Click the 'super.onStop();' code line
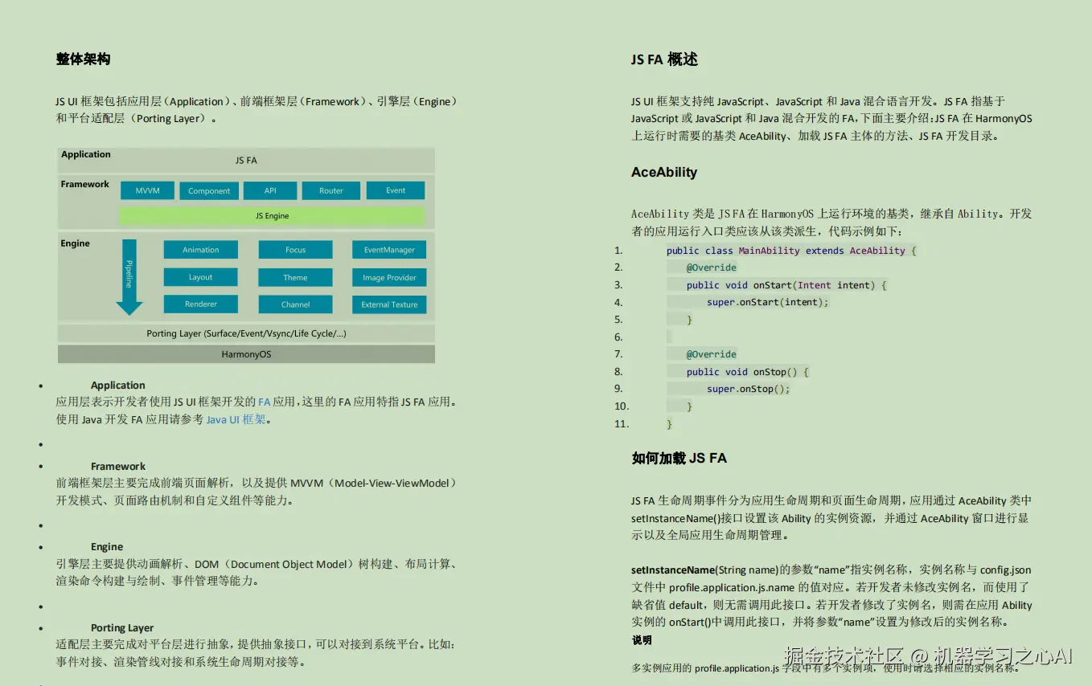The width and height of the screenshot is (1092, 686). [749, 389]
